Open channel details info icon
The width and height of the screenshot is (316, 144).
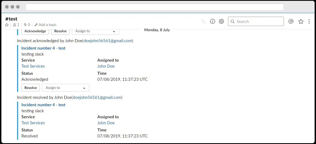tap(213, 21)
